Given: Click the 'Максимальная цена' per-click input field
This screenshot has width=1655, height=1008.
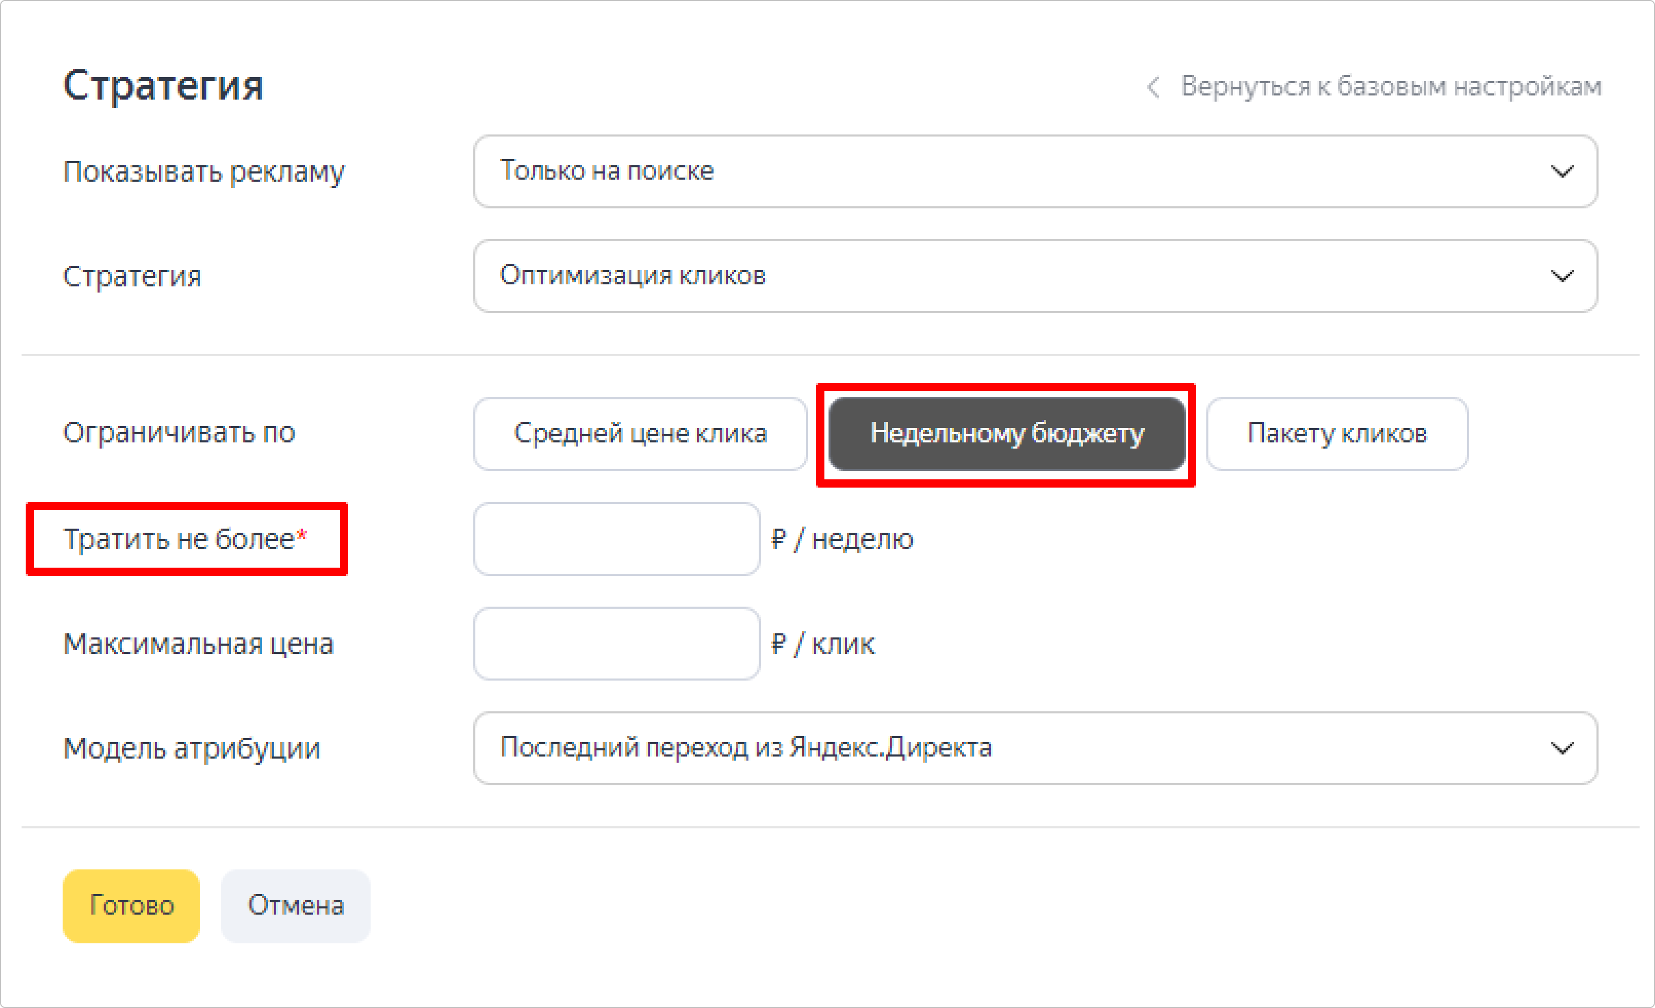Looking at the screenshot, I should (x=617, y=644).
